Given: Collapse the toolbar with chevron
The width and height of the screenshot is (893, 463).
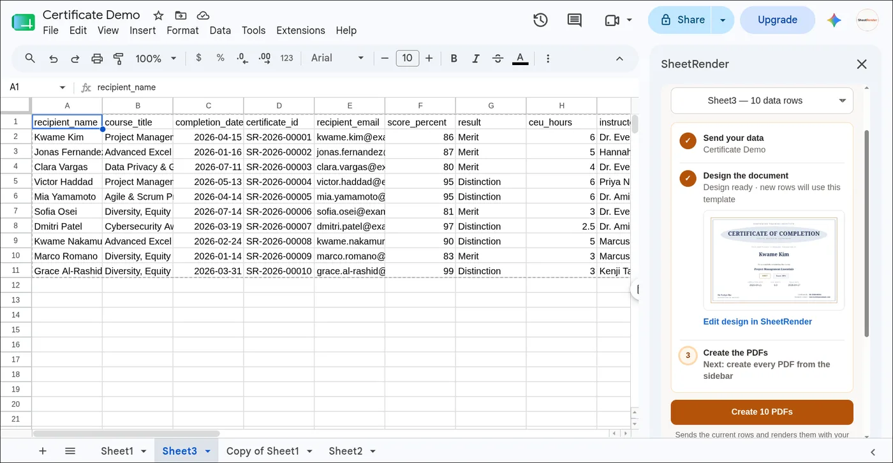Looking at the screenshot, I should 619,58.
